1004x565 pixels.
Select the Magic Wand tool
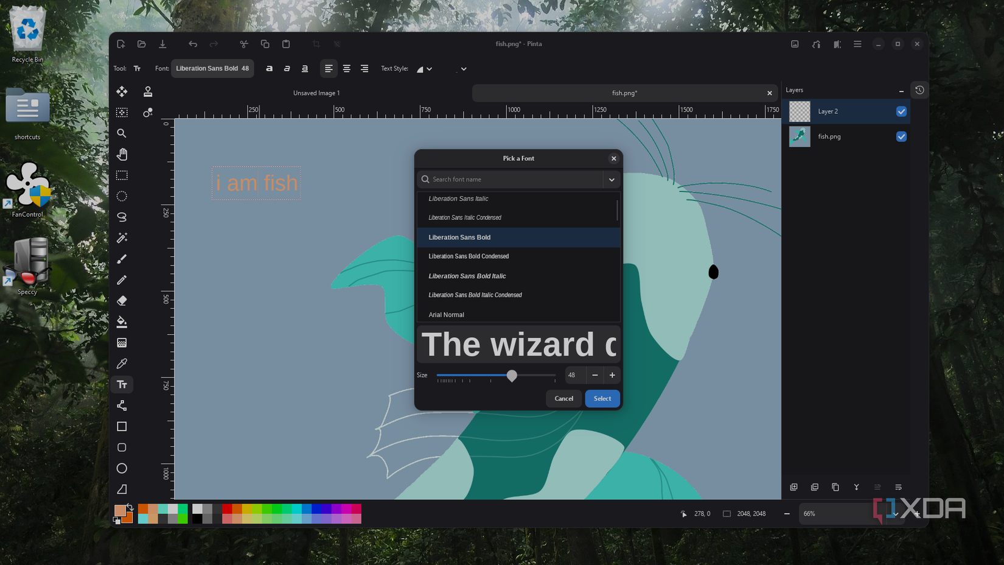click(x=122, y=238)
